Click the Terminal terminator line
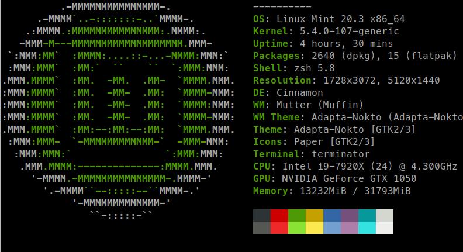463x252 pixels. (311, 154)
